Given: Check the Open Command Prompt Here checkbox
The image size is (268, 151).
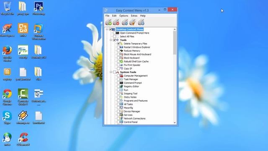Looking at the screenshot, I should click(114, 33).
